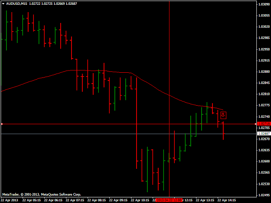
Task: Click the 22 Apr 05:15 time axis label
Action: 32,200
